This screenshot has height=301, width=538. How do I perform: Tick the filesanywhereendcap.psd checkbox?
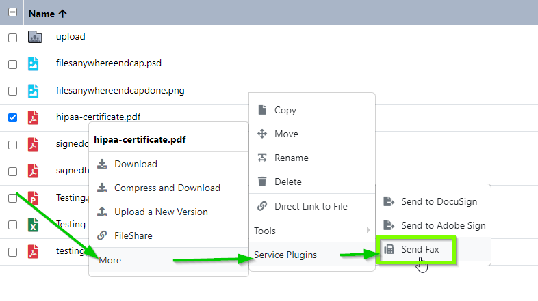(12, 64)
